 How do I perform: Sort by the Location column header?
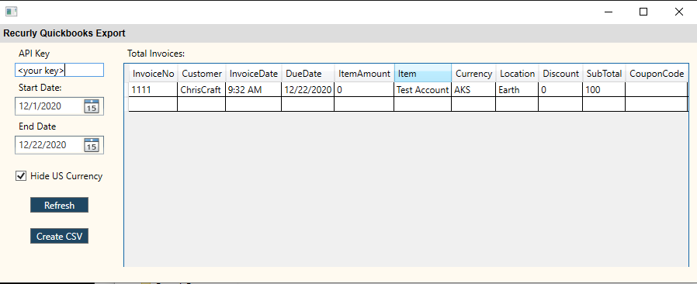click(518, 74)
